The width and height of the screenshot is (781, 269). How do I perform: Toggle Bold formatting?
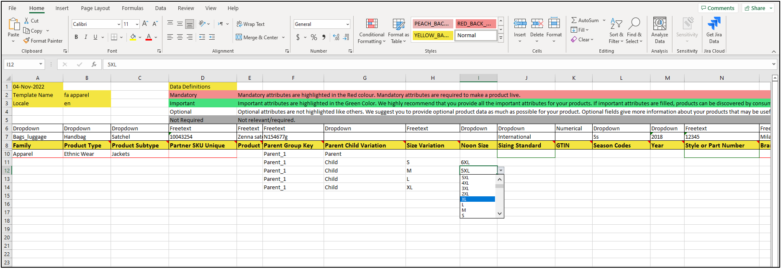[76, 37]
